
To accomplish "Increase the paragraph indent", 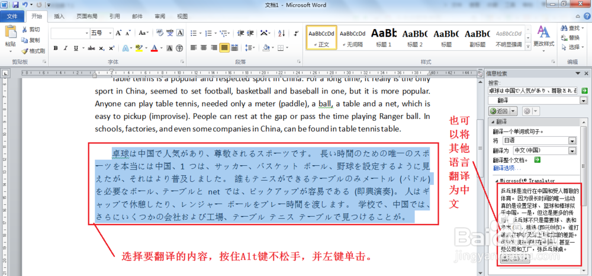I will [x=250, y=33].
